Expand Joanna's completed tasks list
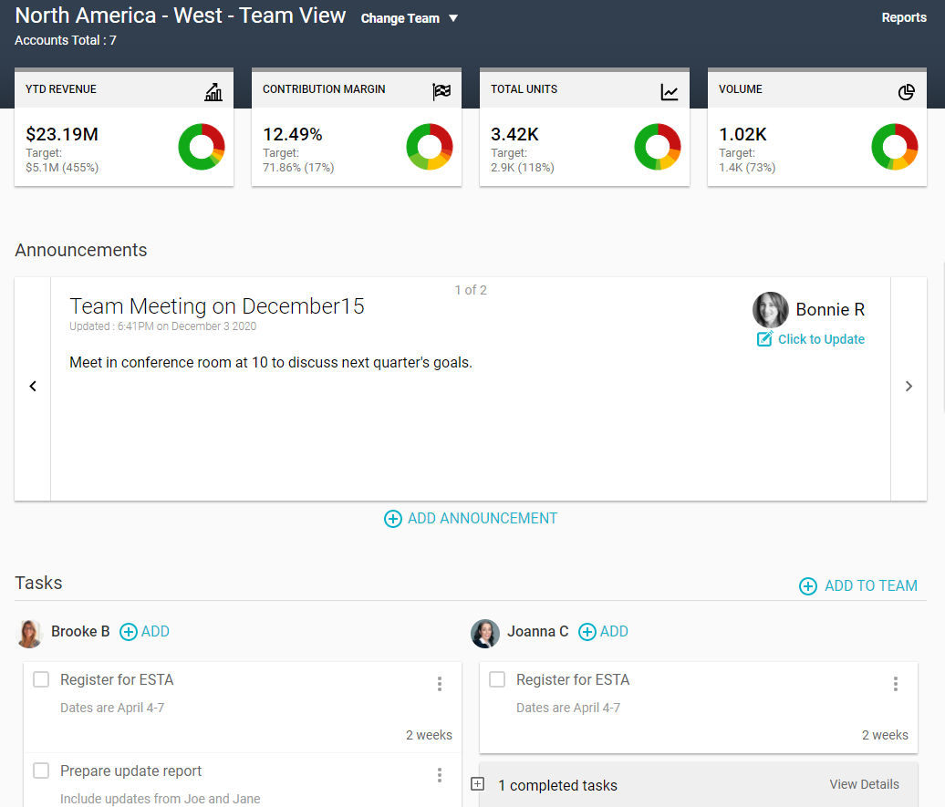 [476, 784]
